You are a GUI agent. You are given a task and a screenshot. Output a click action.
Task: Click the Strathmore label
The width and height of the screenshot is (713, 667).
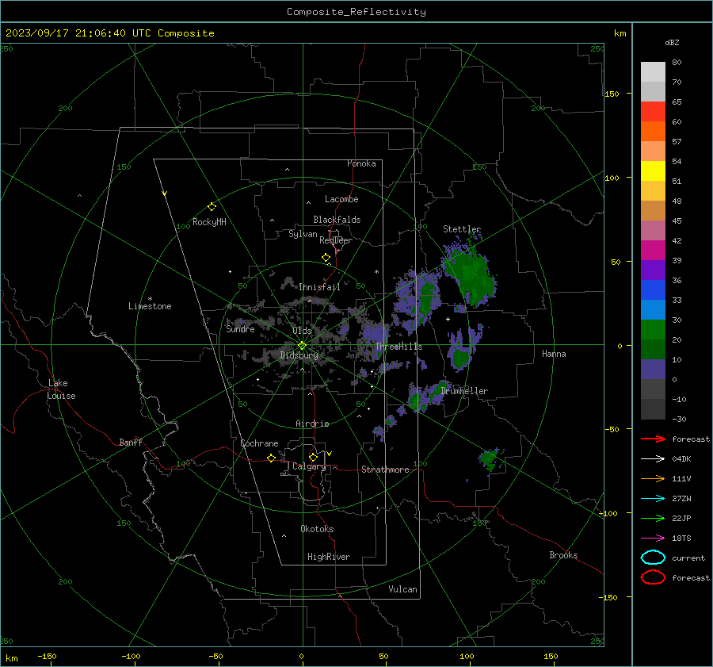(x=385, y=470)
